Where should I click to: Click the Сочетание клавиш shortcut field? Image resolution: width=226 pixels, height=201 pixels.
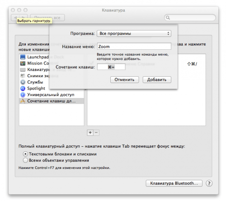coord(111,67)
